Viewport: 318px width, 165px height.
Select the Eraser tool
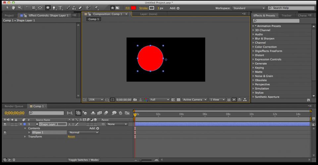point(79,8)
